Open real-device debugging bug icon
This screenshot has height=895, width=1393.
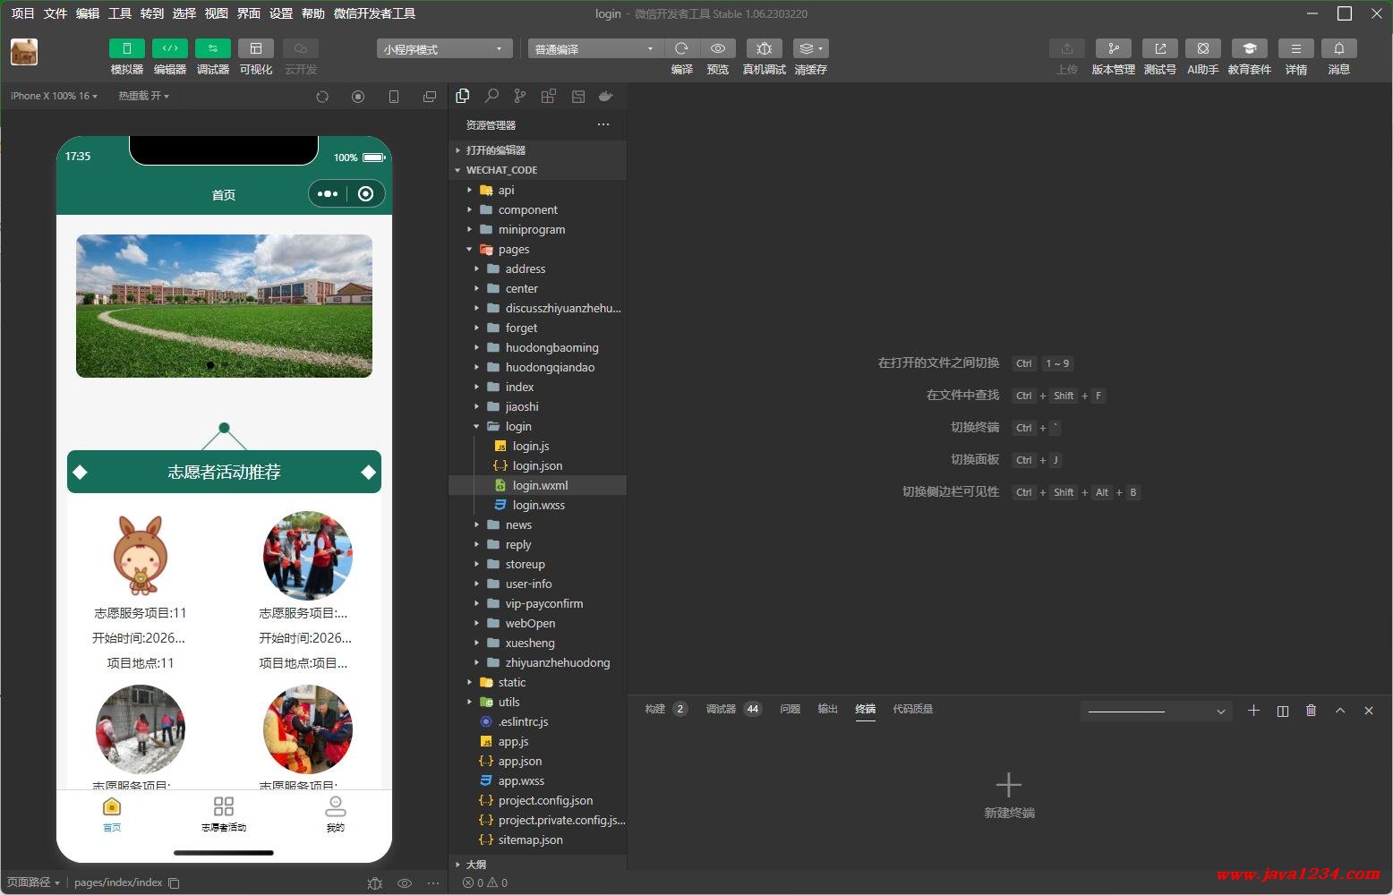click(764, 49)
